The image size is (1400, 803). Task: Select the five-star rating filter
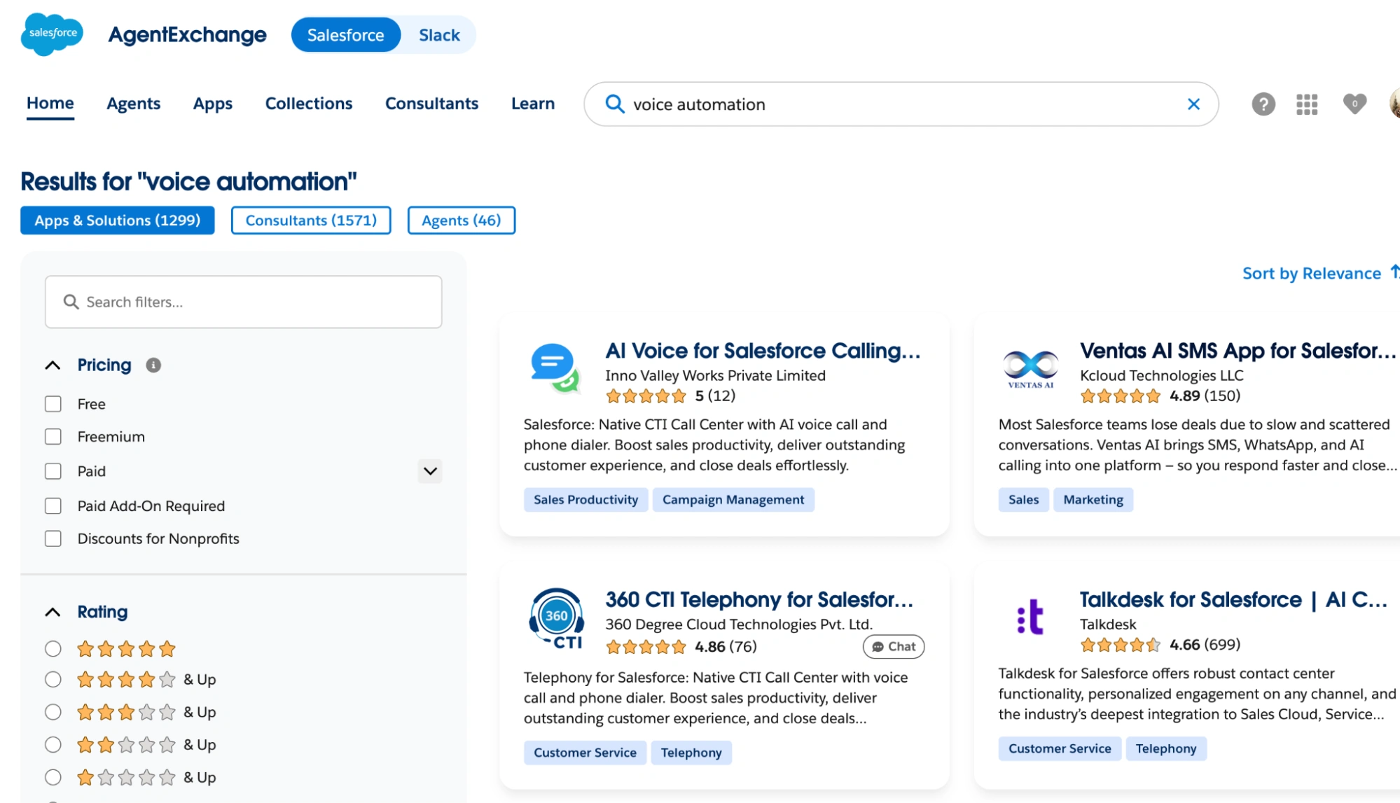pos(53,649)
